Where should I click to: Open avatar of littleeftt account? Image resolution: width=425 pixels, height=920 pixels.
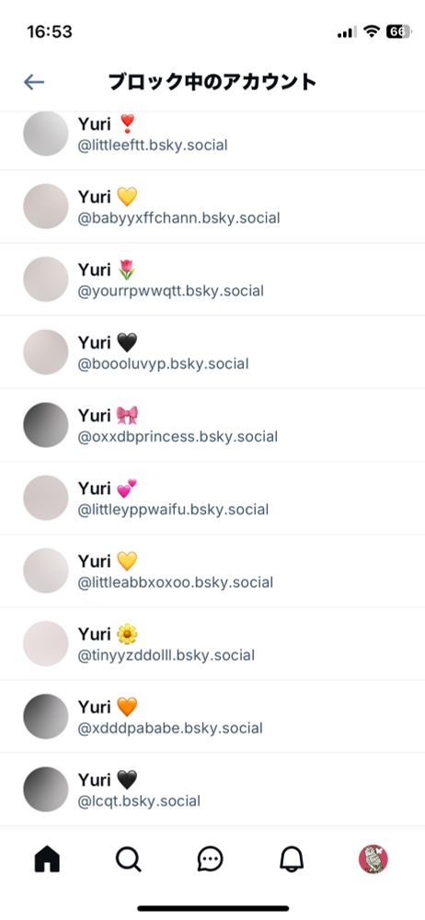click(46, 133)
